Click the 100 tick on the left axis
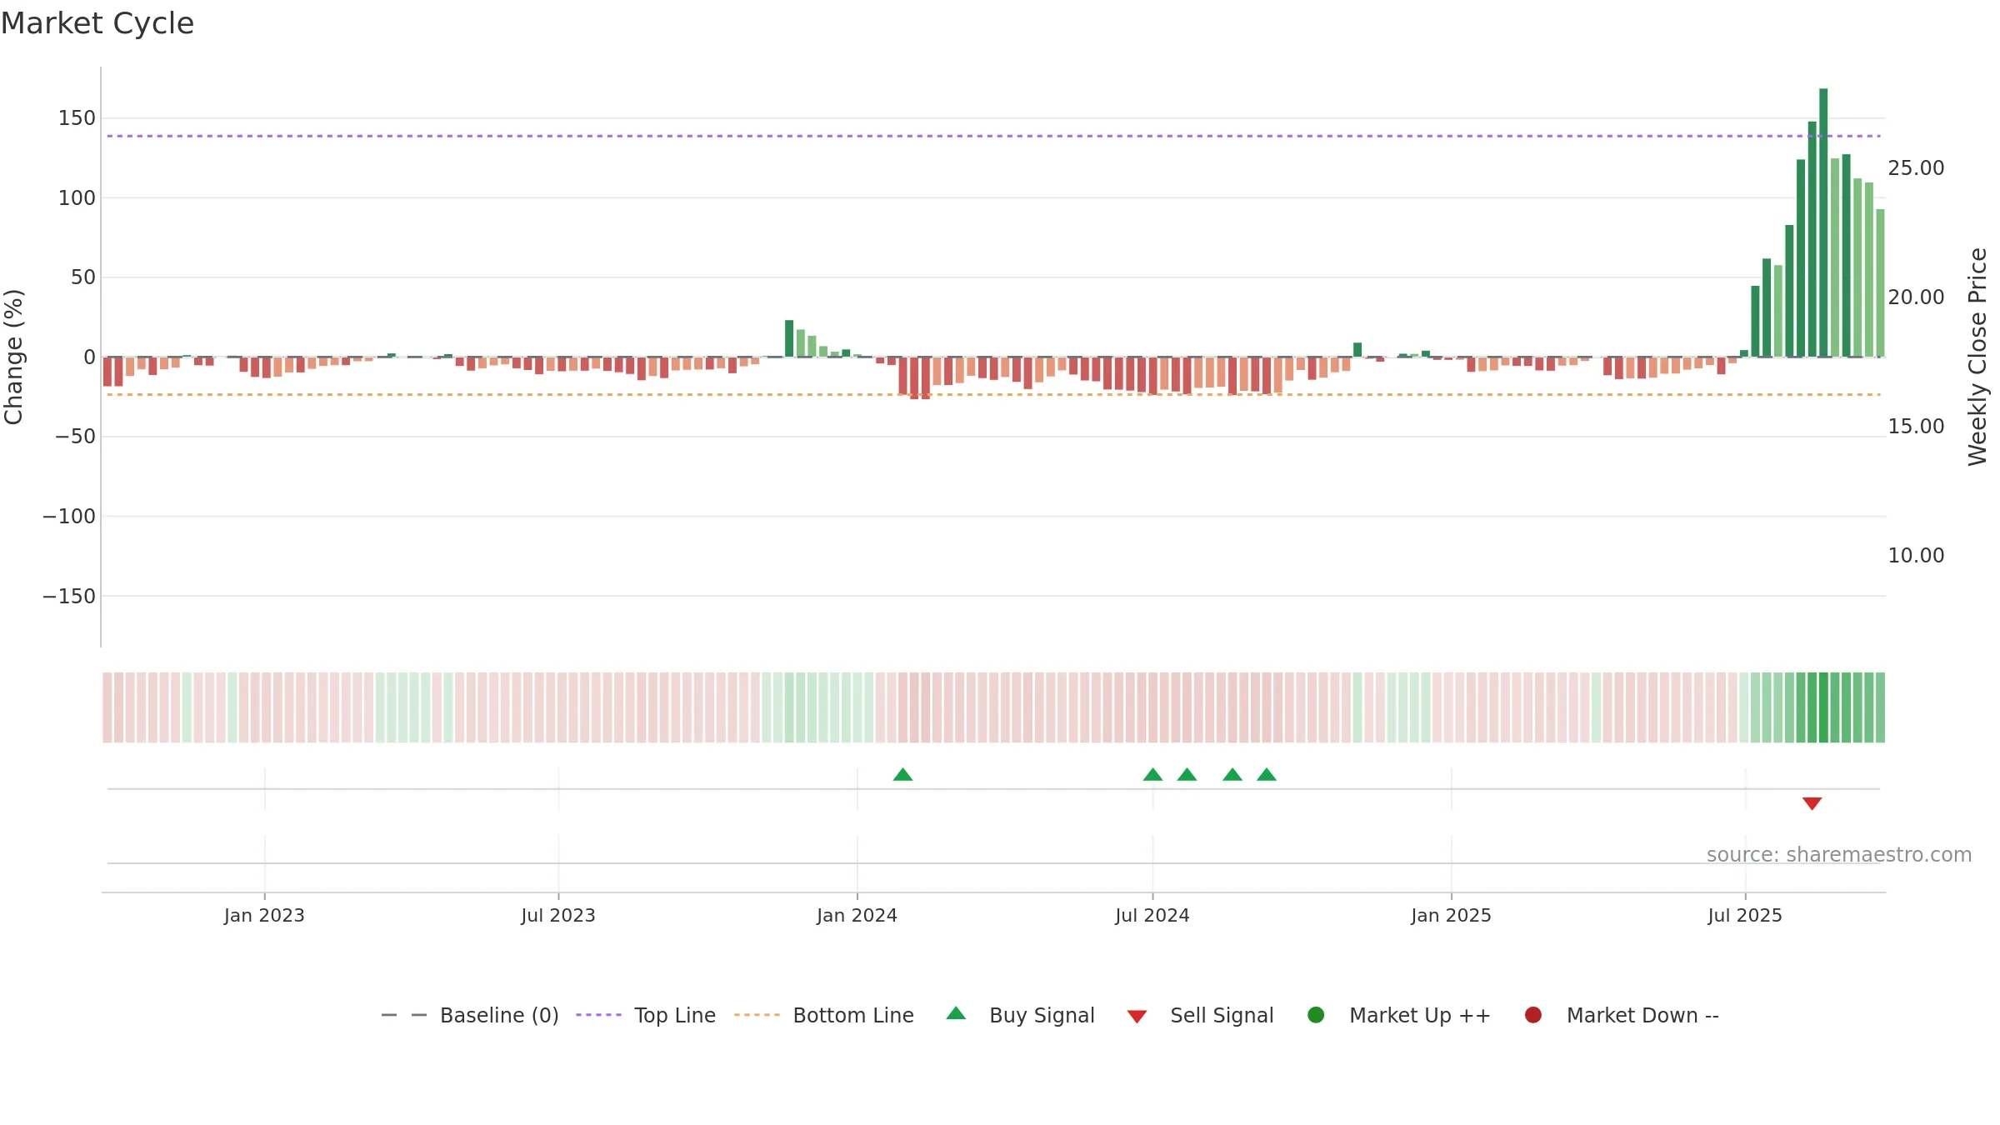The image size is (2000, 1125). [x=77, y=198]
